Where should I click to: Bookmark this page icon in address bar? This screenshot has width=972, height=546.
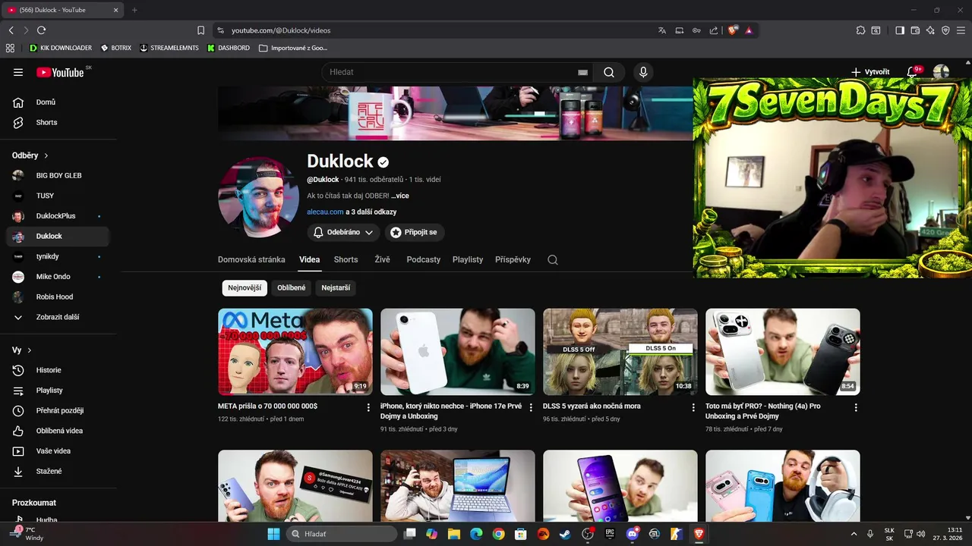tap(200, 30)
